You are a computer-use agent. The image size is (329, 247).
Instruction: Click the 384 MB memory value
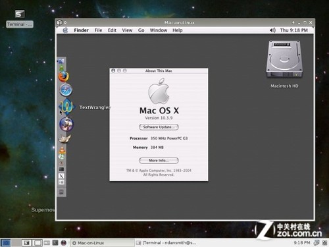click(x=157, y=148)
